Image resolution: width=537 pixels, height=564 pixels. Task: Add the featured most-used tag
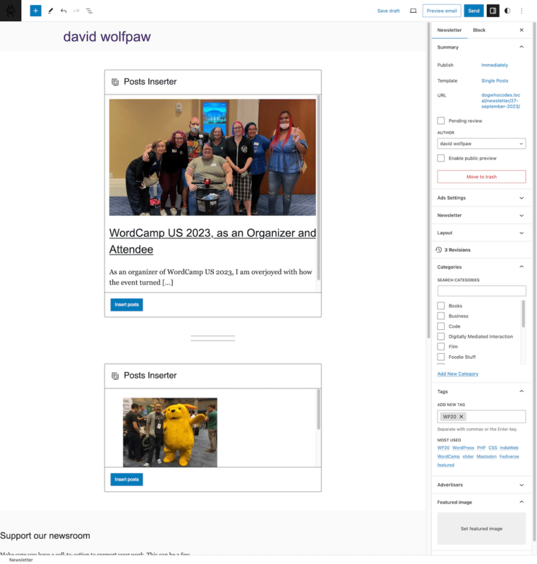pyautogui.click(x=445, y=465)
